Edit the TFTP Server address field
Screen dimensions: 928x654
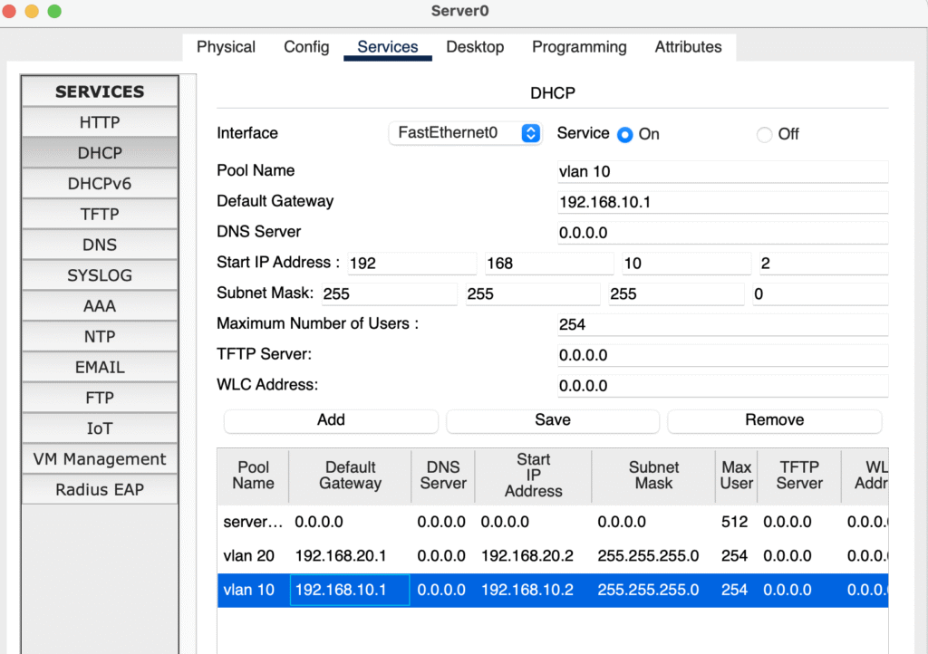coord(722,355)
